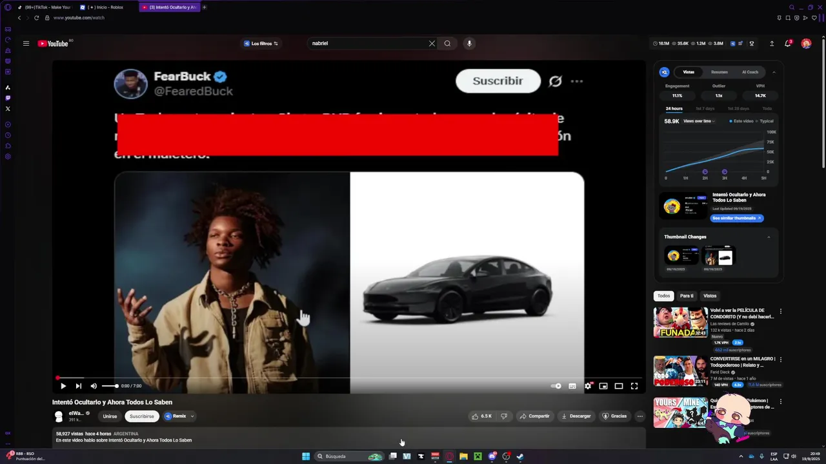
Task: Clear the search field text
Action: pyautogui.click(x=432, y=43)
